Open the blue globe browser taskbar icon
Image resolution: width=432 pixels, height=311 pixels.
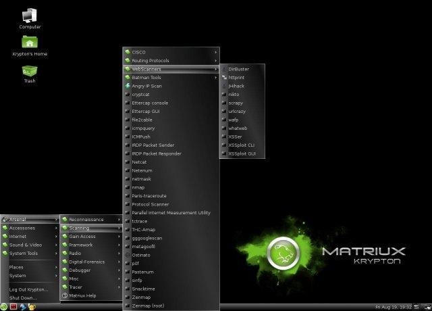pyautogui.click(x=23, y=307)
